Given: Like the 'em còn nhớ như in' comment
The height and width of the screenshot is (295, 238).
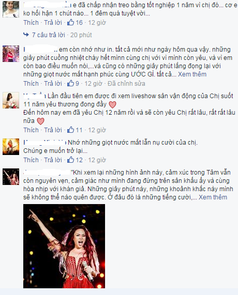Looking at the screenshot, I should coord(31,83).
